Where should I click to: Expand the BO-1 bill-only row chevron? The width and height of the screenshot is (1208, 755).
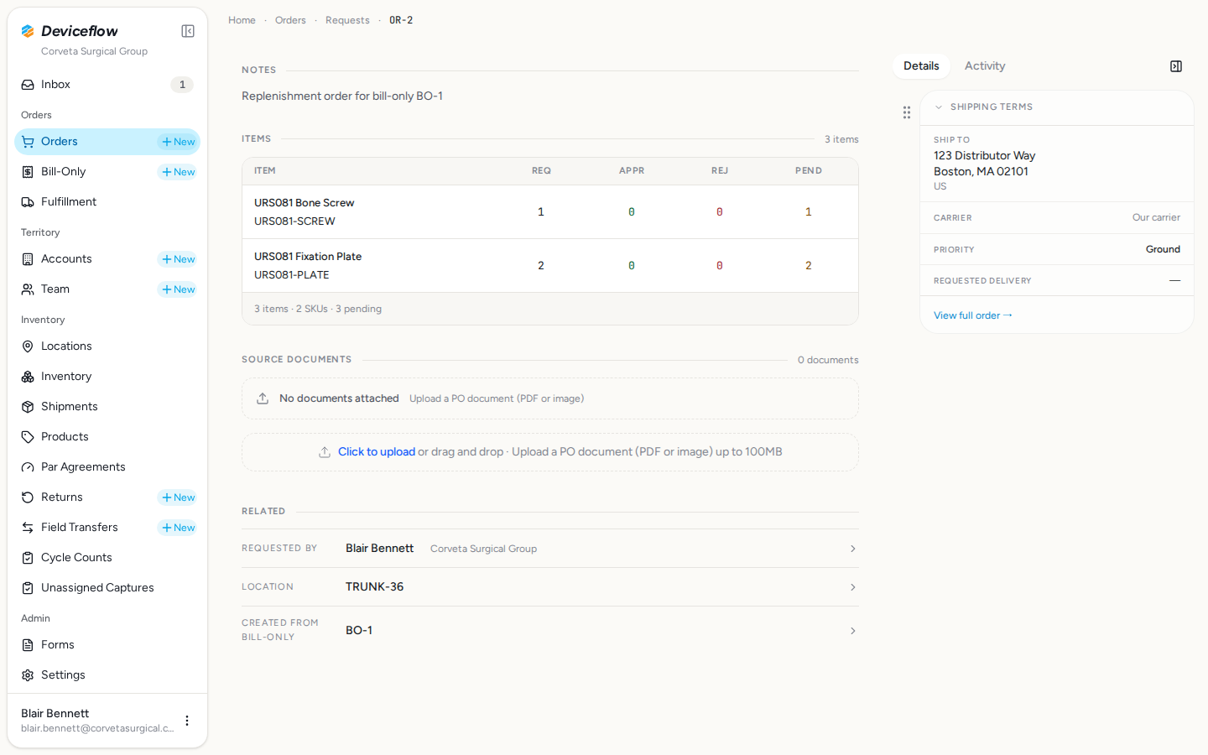[x=853, y=631]
